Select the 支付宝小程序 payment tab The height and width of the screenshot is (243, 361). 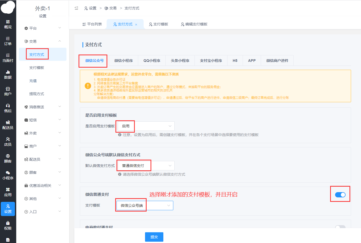coord(211,61)
